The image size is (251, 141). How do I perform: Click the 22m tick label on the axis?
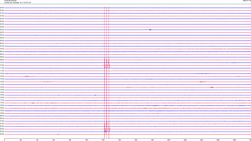(185, 140)
